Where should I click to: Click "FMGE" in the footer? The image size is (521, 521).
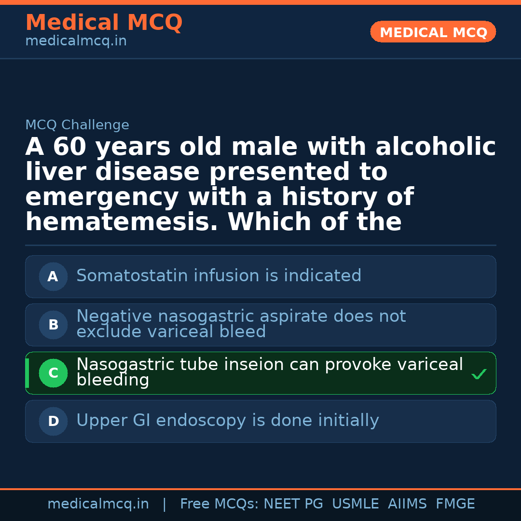(455, 504)
